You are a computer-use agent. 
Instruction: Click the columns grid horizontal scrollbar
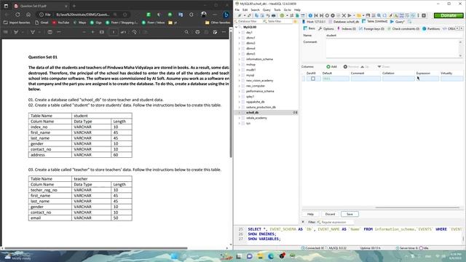click(417, 207)
